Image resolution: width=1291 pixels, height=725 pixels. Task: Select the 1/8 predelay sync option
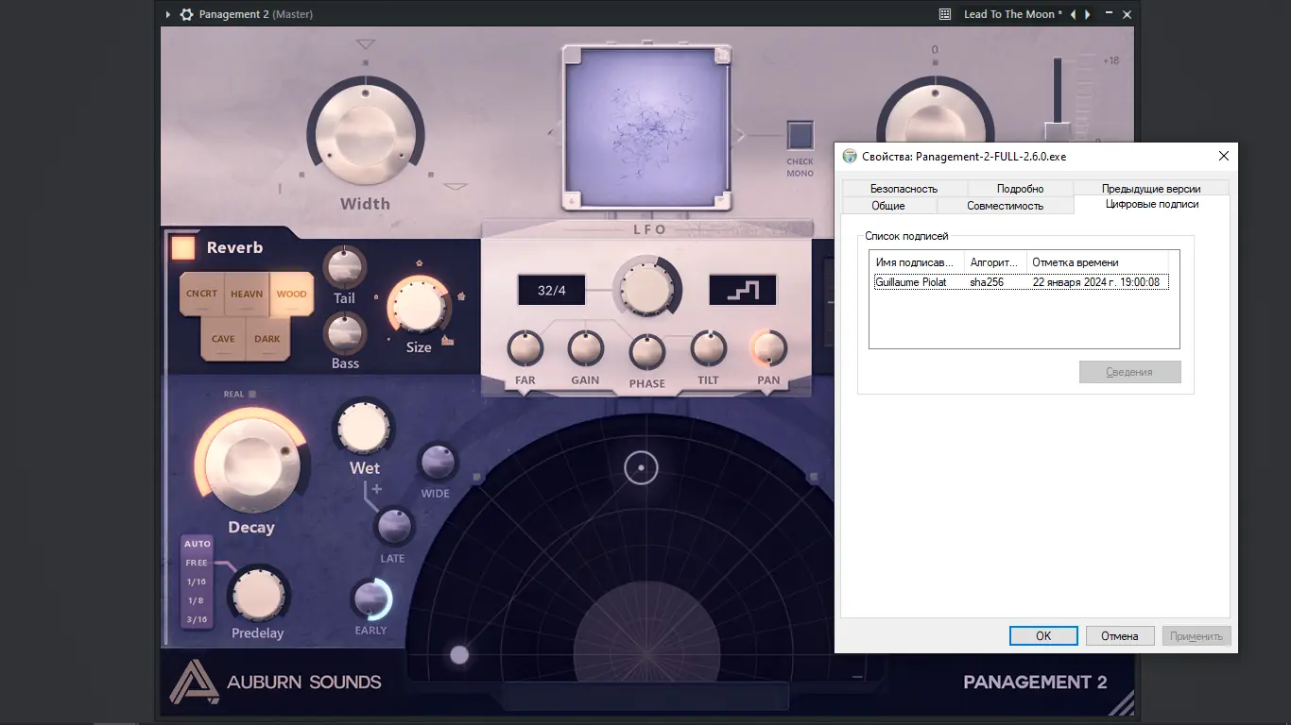[x=197, y=600]
